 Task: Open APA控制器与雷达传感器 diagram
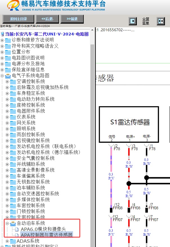[47, 235]
